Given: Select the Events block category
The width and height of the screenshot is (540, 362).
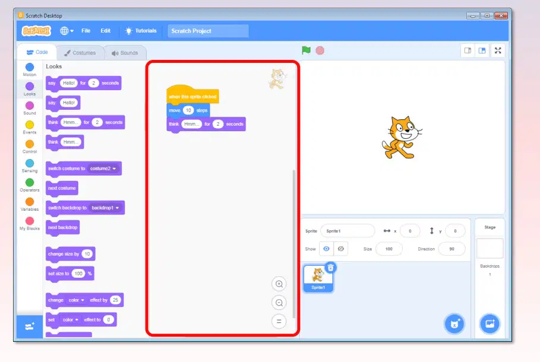Looking at the screenshot, I should tap(30, 128).
